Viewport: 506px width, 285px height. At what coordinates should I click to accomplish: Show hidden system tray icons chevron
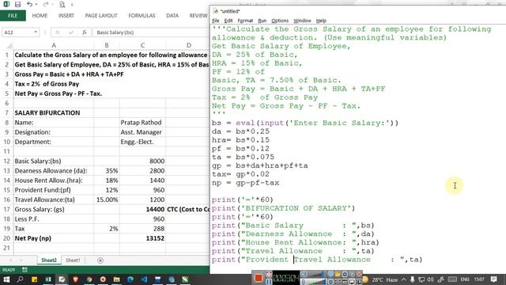pyautogui.click(x=404, y=279)
